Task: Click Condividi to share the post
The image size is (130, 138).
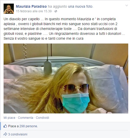Action: (42, 118)
